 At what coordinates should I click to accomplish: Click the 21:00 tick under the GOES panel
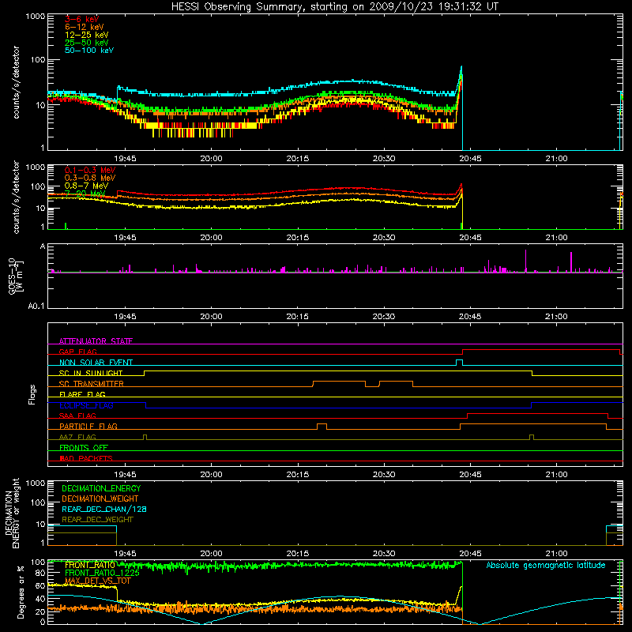click(x=556, y=317)
